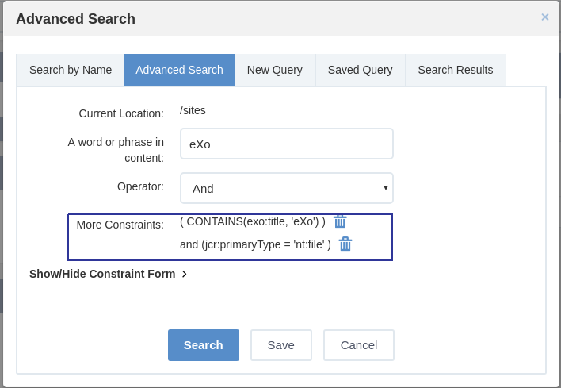
Task: Delete the jcr:primaryType nt:file constraint
Action: click(345, 244)
